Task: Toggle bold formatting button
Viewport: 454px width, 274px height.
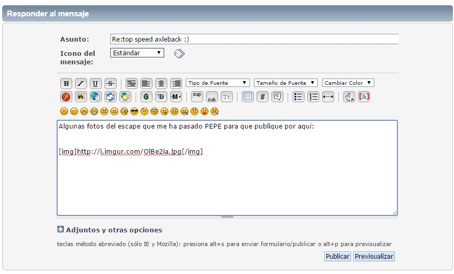Action: click(x=66, y=84)
